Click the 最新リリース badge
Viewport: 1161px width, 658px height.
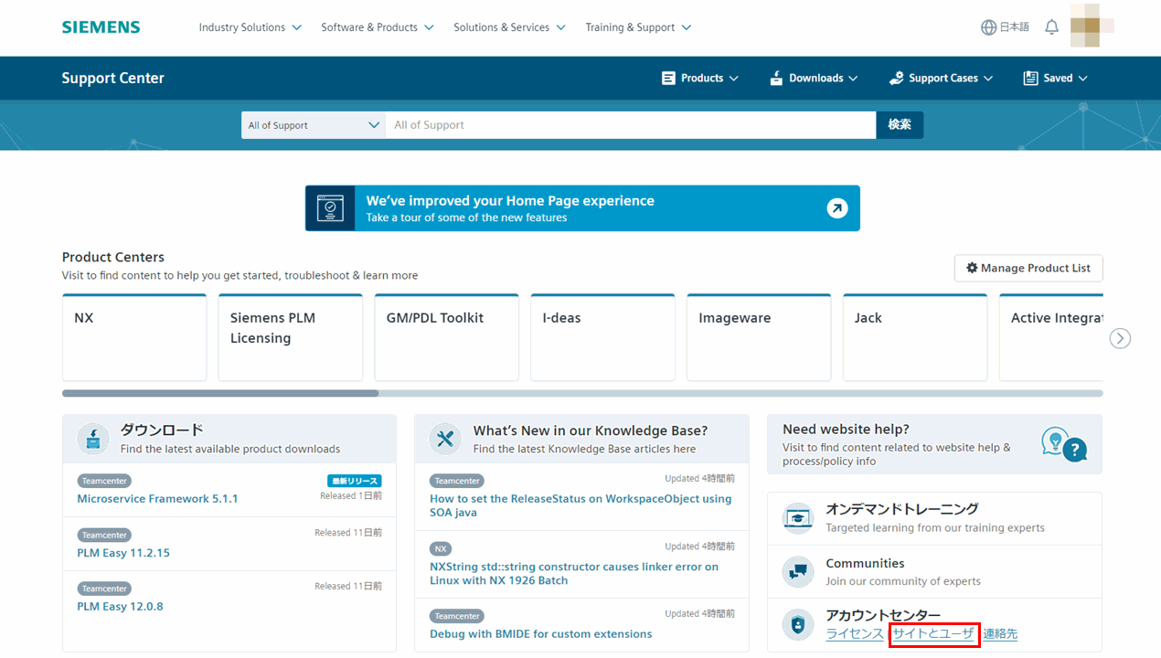(355, 481)
